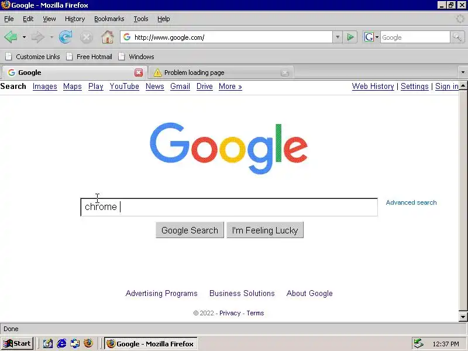Click the Sign in link

point(446,87)
